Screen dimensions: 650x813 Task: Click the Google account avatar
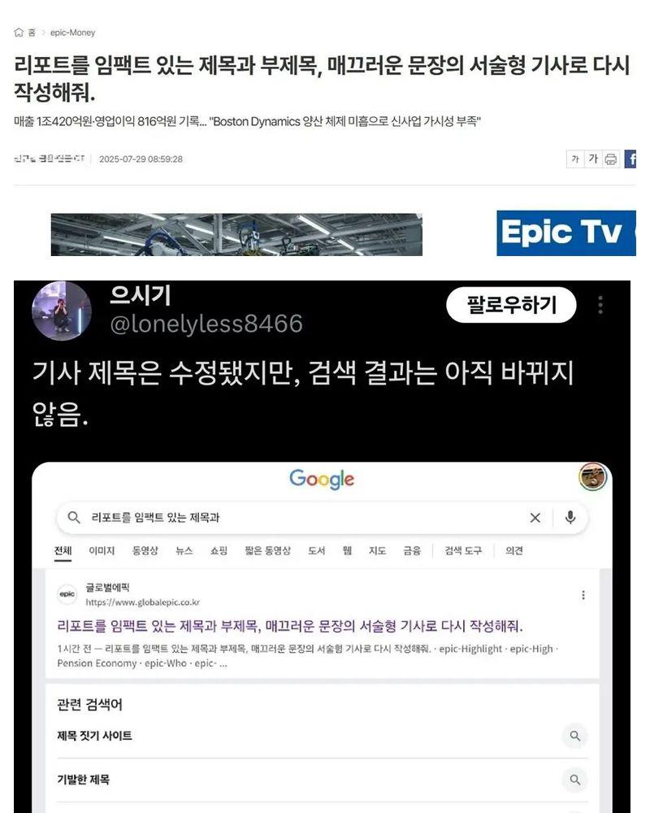[x=593, y=476]
